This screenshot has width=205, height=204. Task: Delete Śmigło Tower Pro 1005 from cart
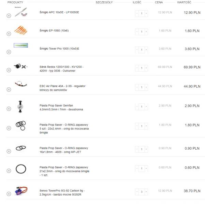coord(9,52)
